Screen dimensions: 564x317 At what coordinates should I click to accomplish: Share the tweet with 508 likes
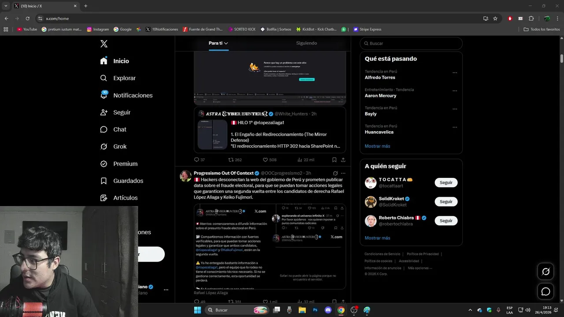(x=343, y=160)
